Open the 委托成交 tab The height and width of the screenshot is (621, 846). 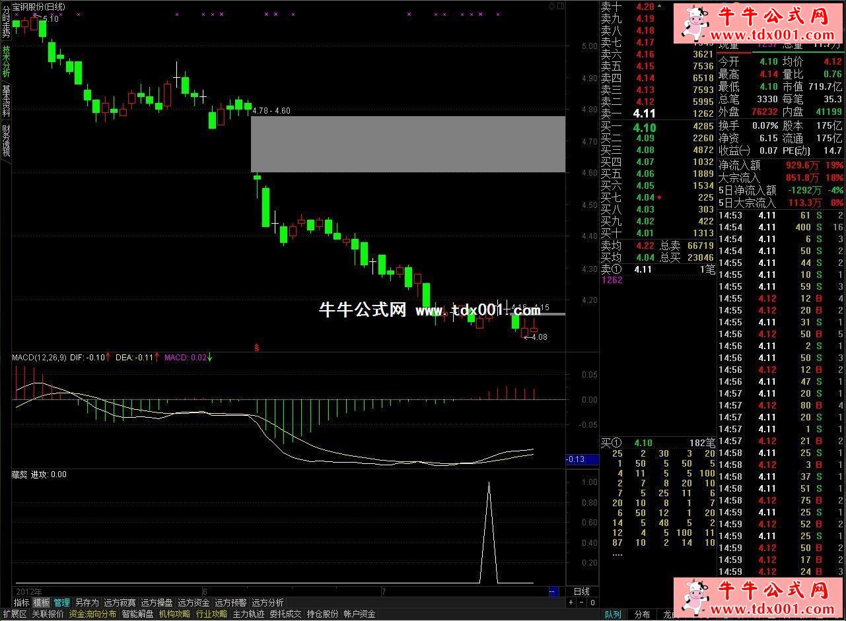(285, 614)
